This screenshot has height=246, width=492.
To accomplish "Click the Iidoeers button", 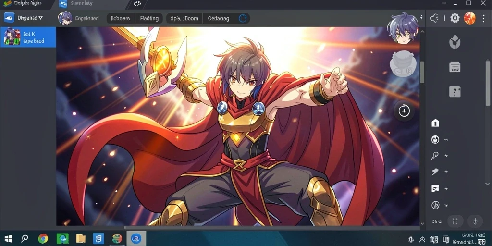I will click(121, 18).
